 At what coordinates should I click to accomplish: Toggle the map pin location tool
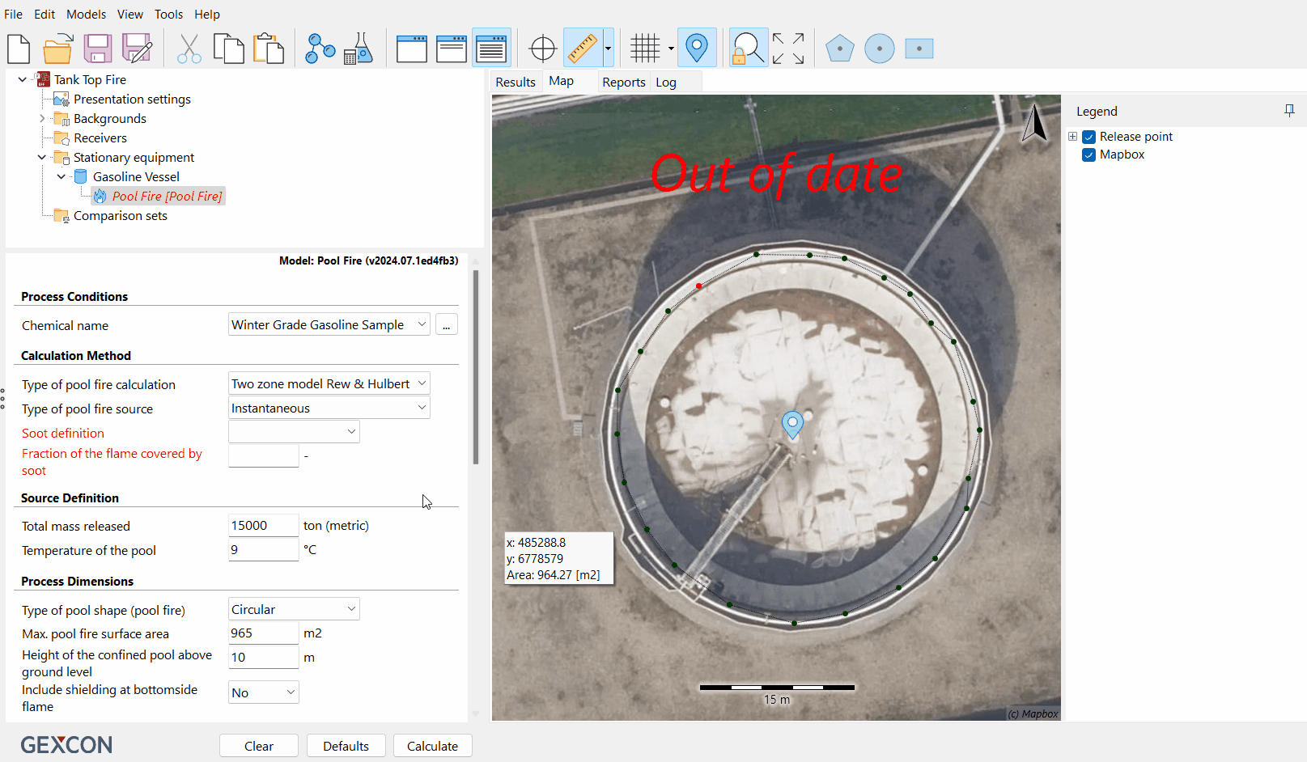pyautogui.click(x=697, y=49)
